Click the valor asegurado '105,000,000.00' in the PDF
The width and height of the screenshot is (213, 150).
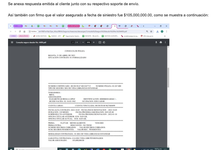tap(78, 140)
